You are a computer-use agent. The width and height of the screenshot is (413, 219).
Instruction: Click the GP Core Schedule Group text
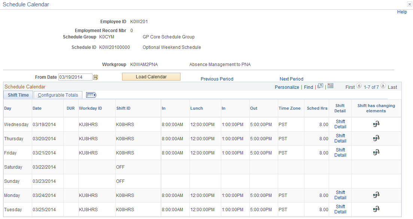pos(168,37)
